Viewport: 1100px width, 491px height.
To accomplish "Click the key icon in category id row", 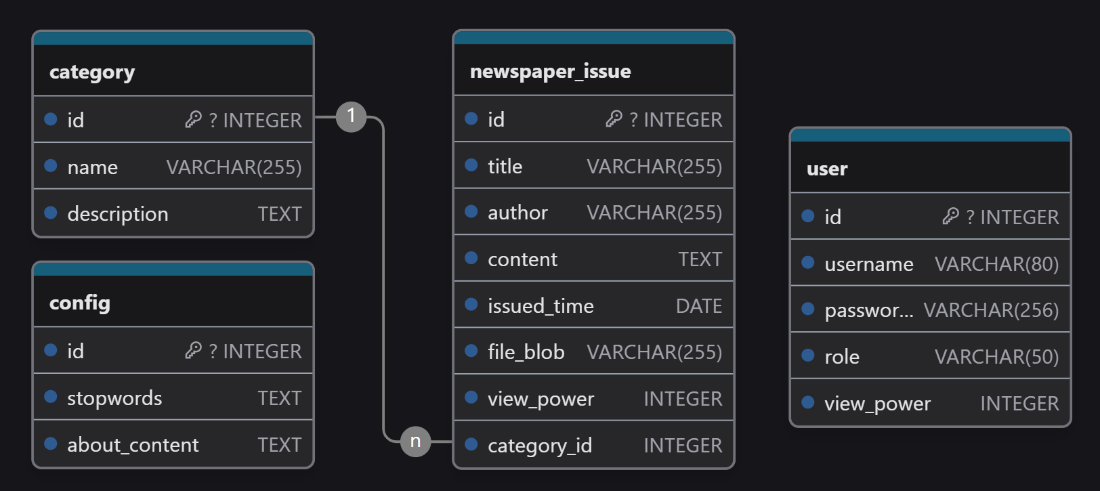I will [193, 120].
